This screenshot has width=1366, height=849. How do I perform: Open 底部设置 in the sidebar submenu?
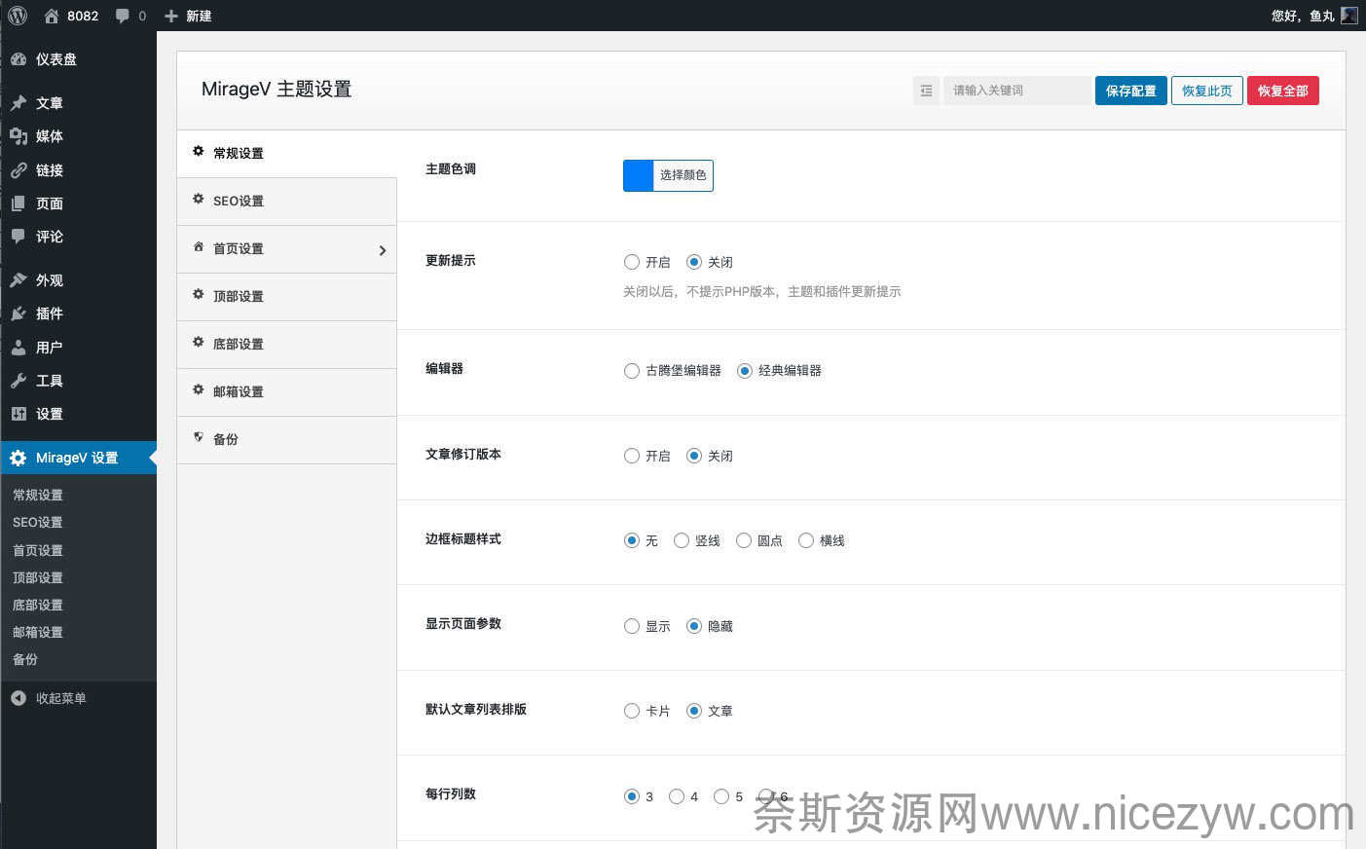(38, 605)
